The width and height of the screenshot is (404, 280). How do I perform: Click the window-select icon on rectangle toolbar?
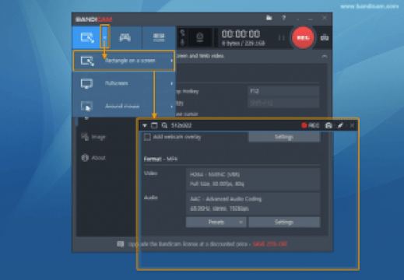click(154, 125)
